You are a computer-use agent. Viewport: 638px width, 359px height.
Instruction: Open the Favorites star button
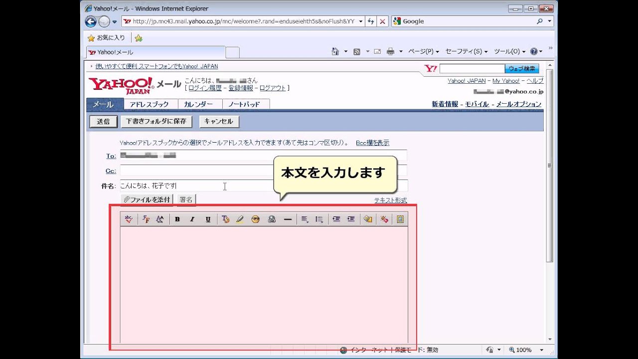[x=106, y=38]
